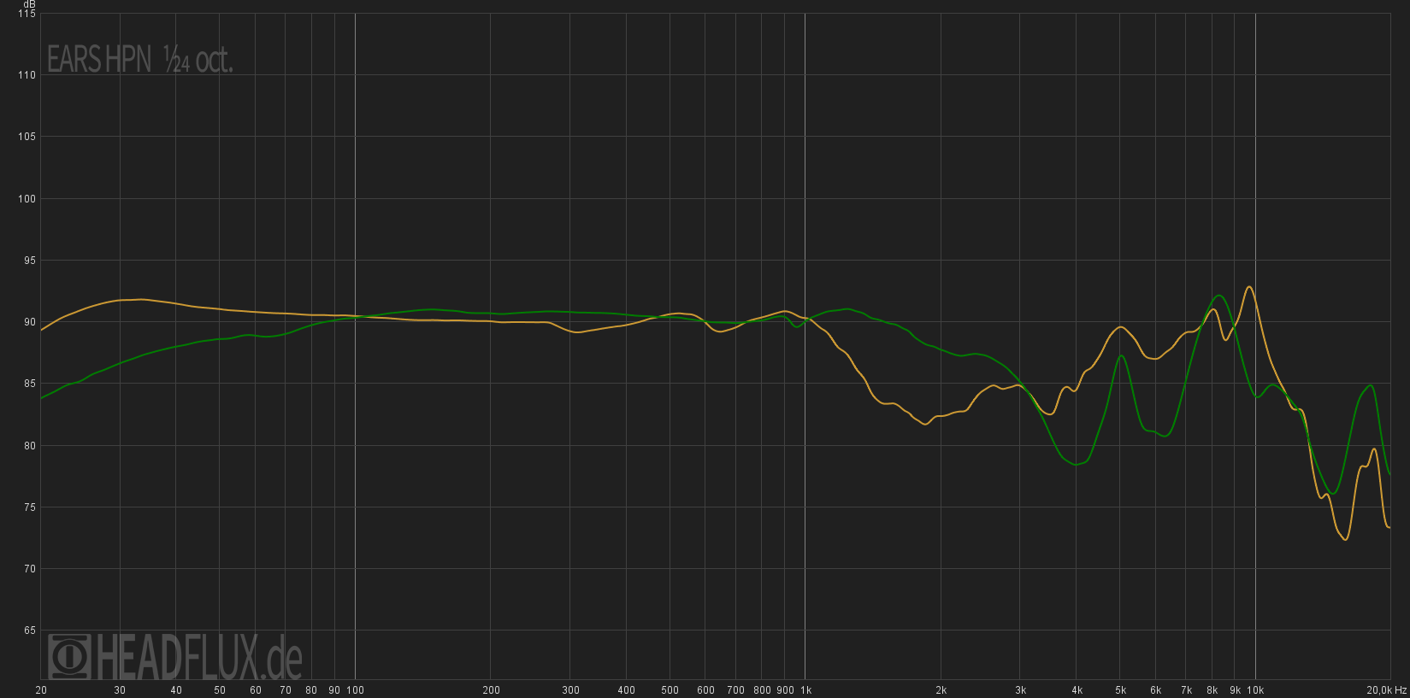1410x698 pixels.
Task: Click the 1k frequency axis label
Action: click(805, 690)
